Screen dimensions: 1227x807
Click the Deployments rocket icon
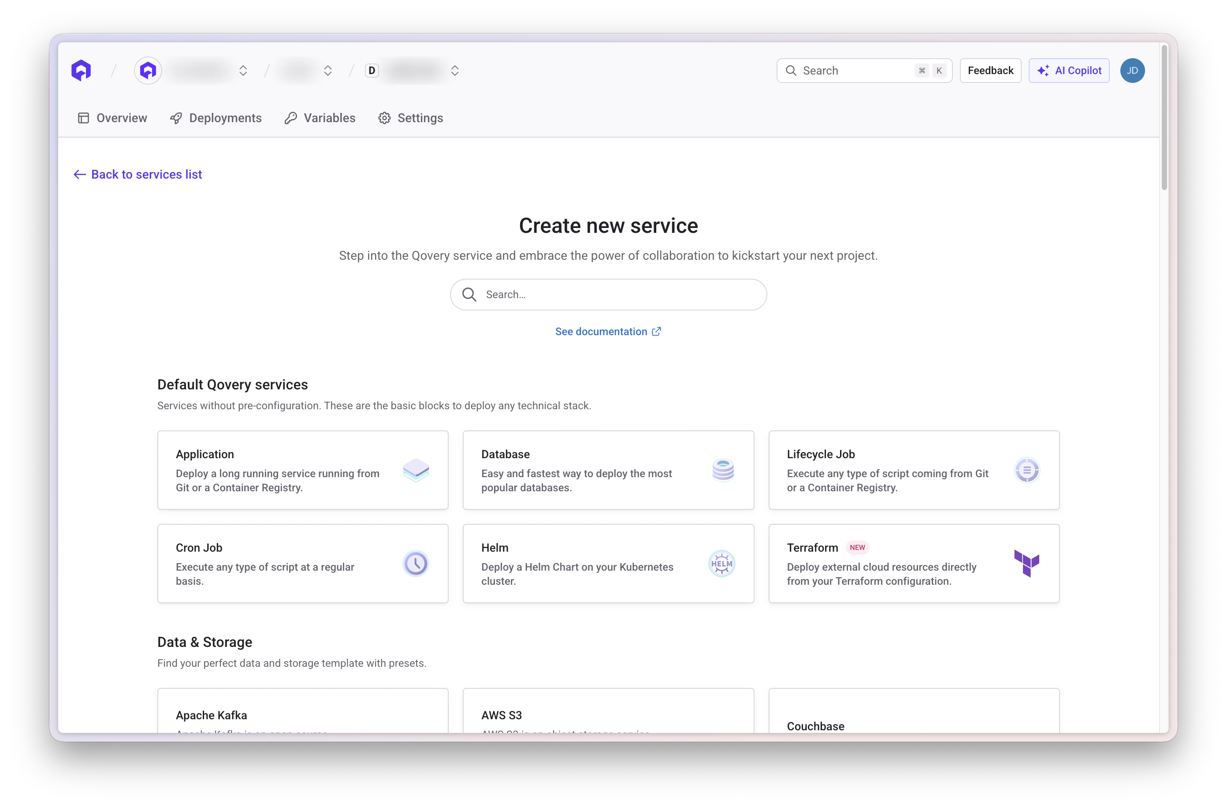176,118
